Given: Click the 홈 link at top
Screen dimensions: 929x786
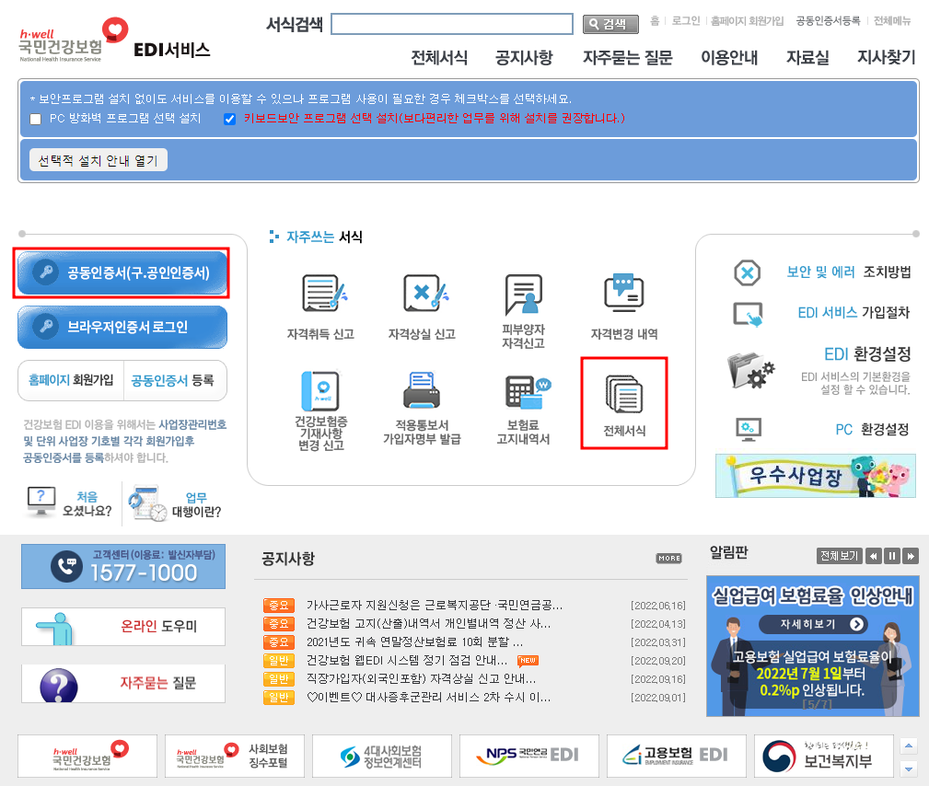Looking at the screenshot, I should [x=655, y=21].
